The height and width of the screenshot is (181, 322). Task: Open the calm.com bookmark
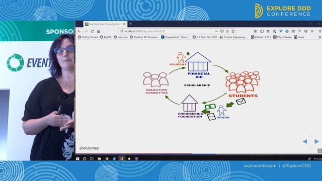121,37
